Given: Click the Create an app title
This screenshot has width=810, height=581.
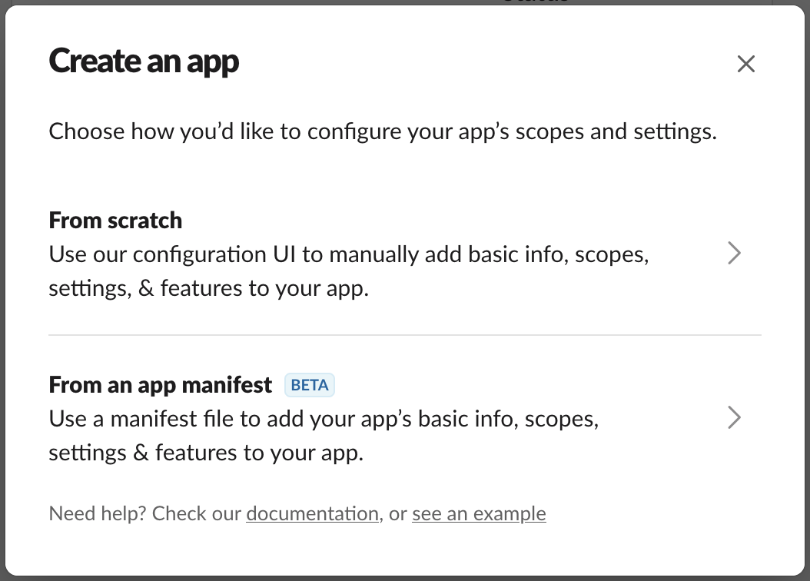Looking at the screenshot, I should [x=144, y=62].
